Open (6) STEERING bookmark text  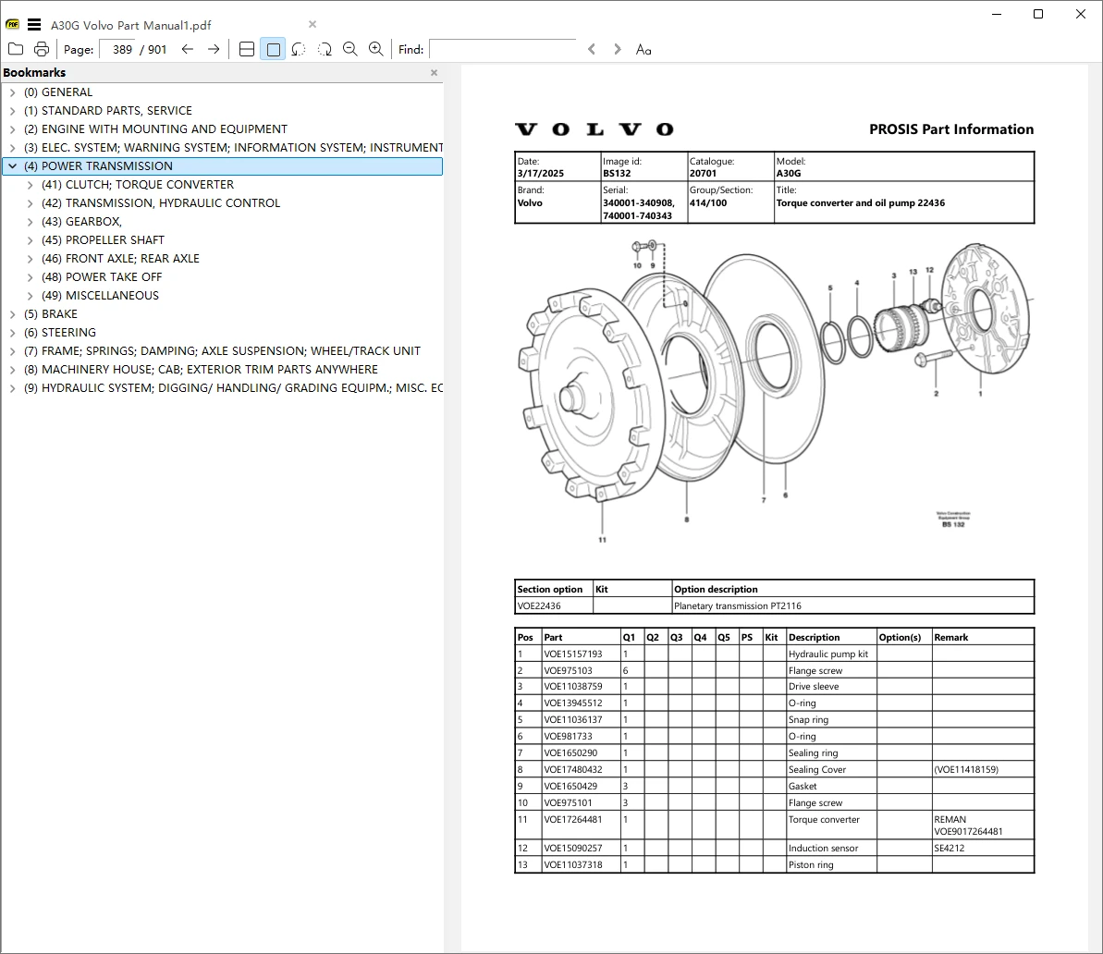coord(60,332)
